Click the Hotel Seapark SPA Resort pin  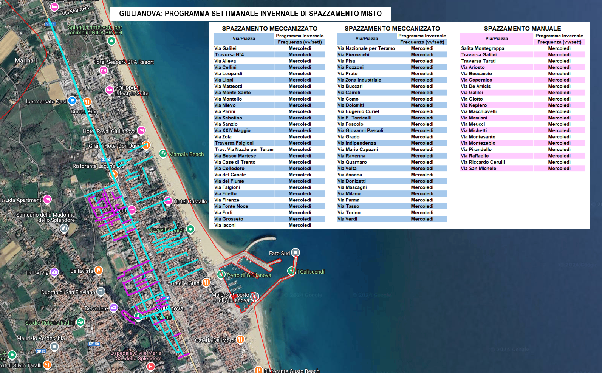click(104, 70)
